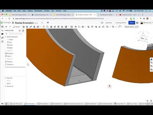Click the Redo arrow in the toolbar
Viewport: 153px width, 115px height.
(x=10, y=27)
